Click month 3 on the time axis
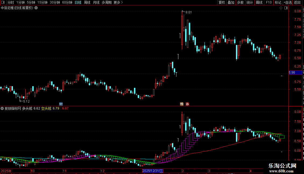The image size is (304, 174). (209, 171)
